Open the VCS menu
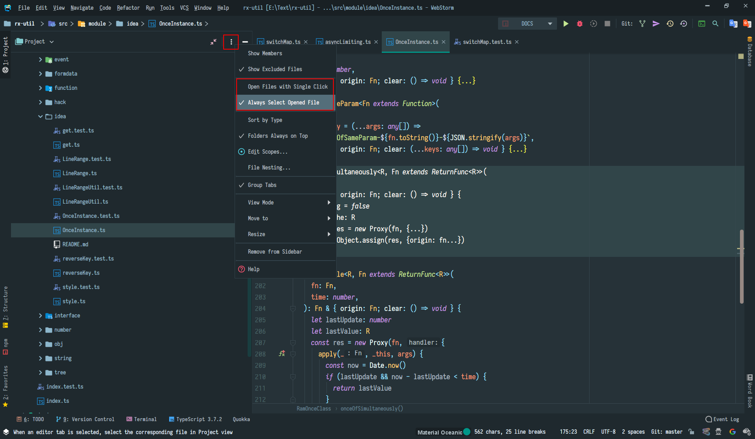This screenshot has width=755, height=439. (184, 8)
